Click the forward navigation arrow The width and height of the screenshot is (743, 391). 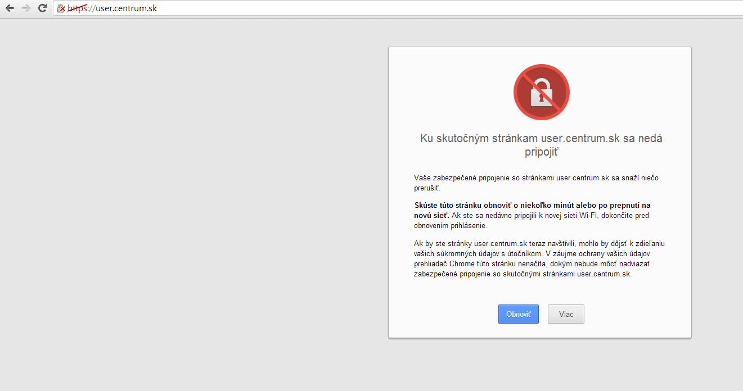coord(26,8)
